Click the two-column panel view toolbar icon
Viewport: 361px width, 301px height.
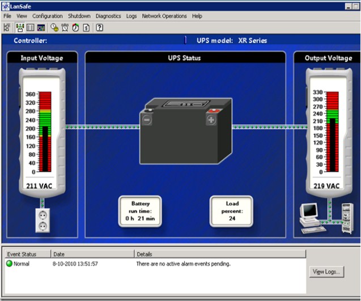click(31, 27)
